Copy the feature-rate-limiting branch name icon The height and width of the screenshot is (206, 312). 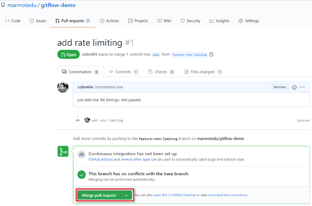point(211,55)
